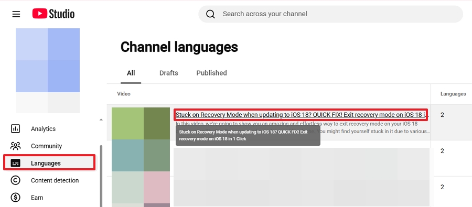Click the Earn dollar icon
This screenshot has width=472, height=207.
click(15, 198)
